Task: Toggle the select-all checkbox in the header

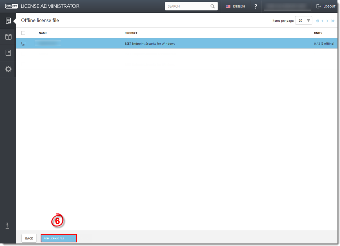Action: pyautogui.click(x=23, y=33)
